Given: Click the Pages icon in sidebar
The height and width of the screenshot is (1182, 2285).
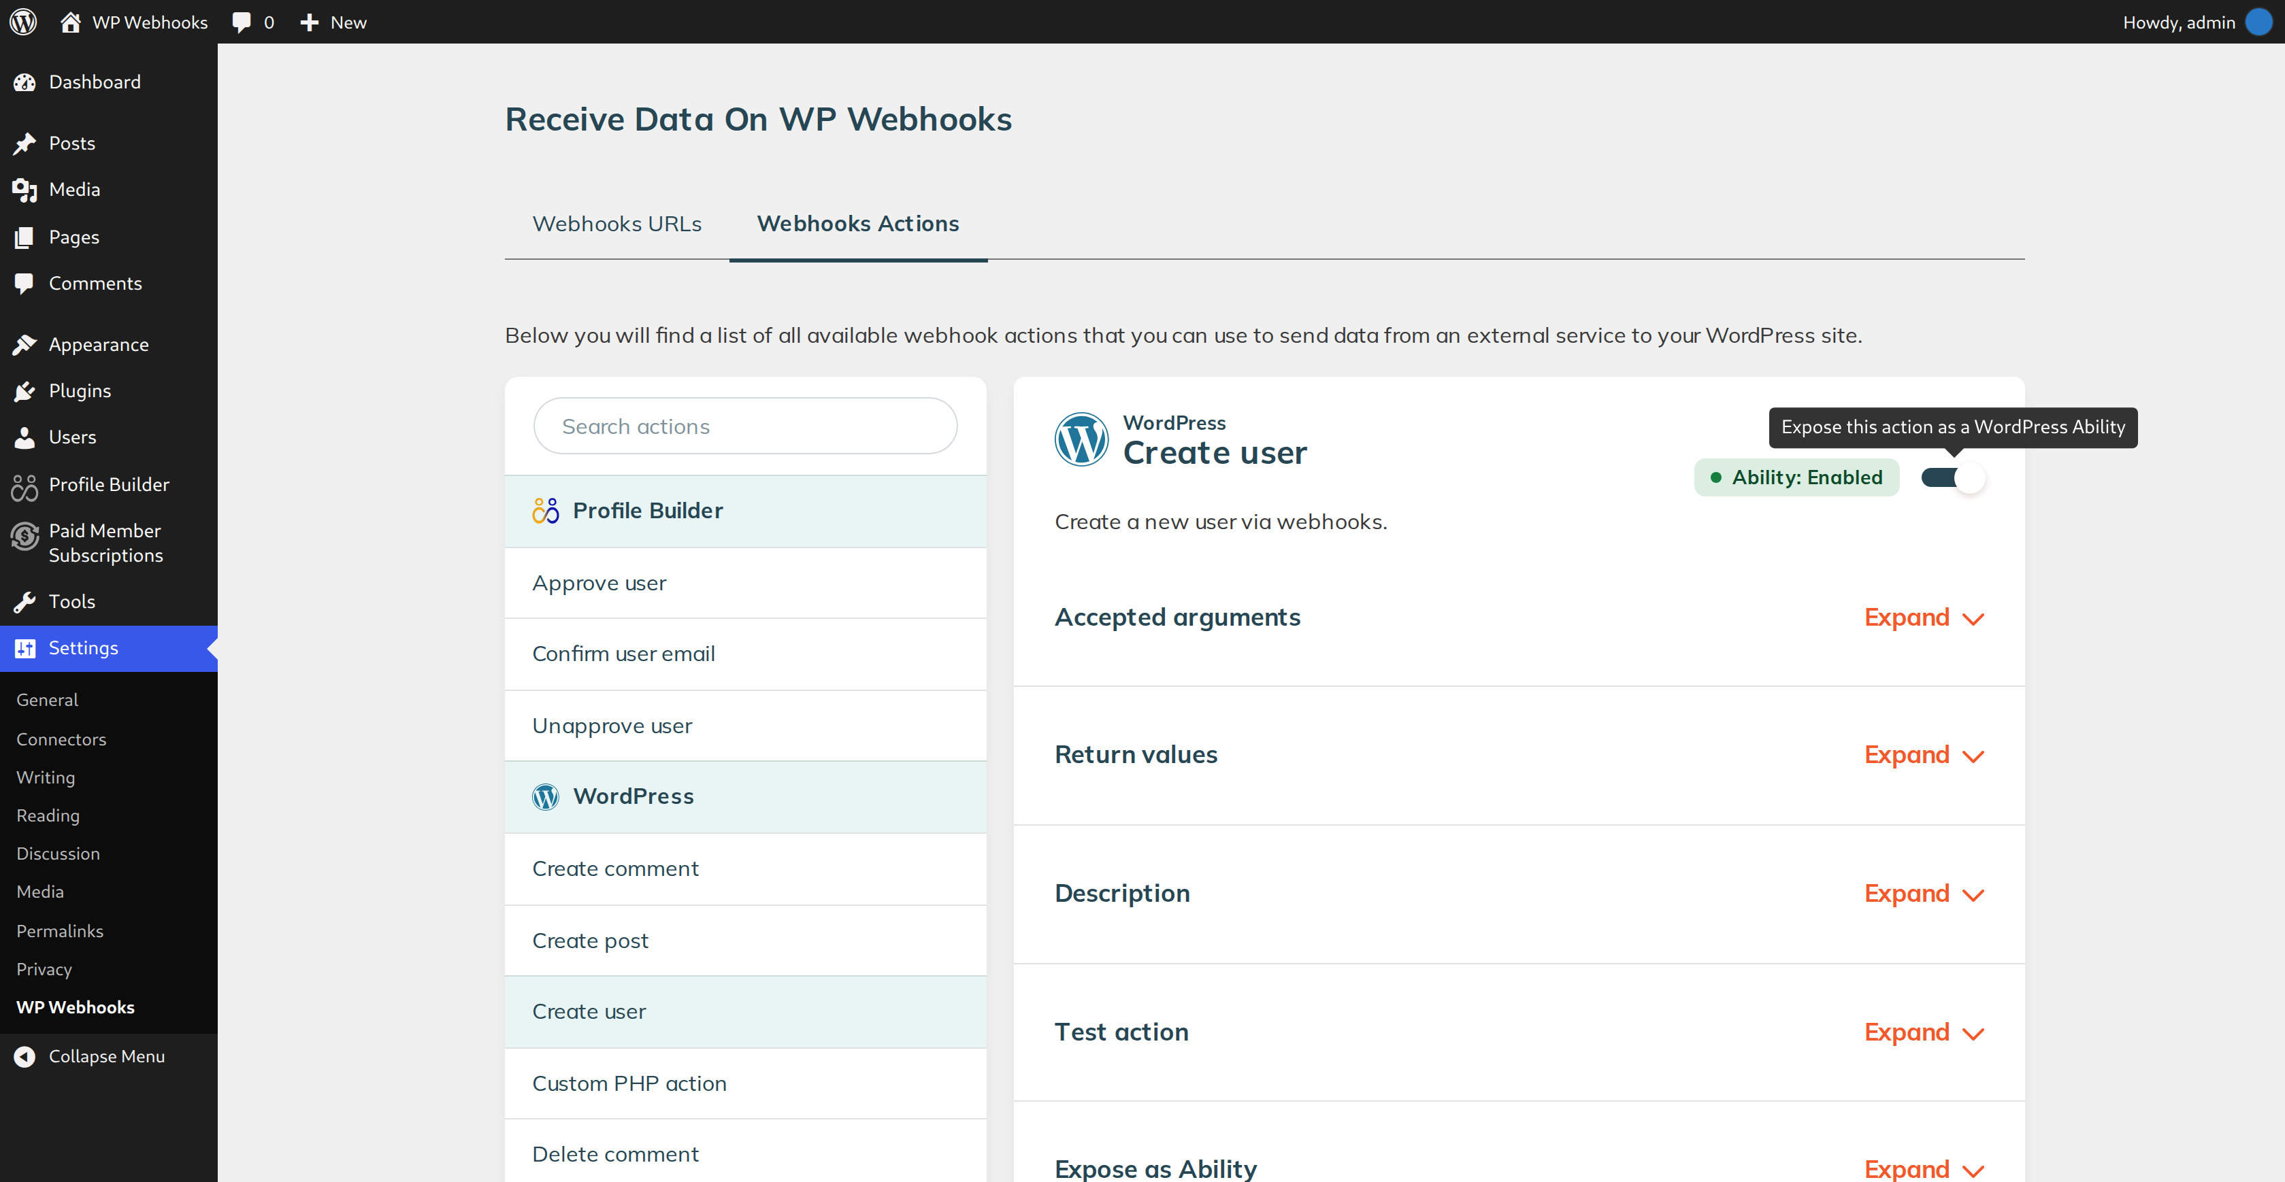Looking at the screenshot, I should 24,237.
